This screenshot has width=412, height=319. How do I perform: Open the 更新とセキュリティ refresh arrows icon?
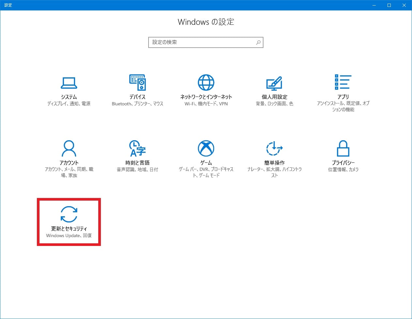click(x=69, y=214)
